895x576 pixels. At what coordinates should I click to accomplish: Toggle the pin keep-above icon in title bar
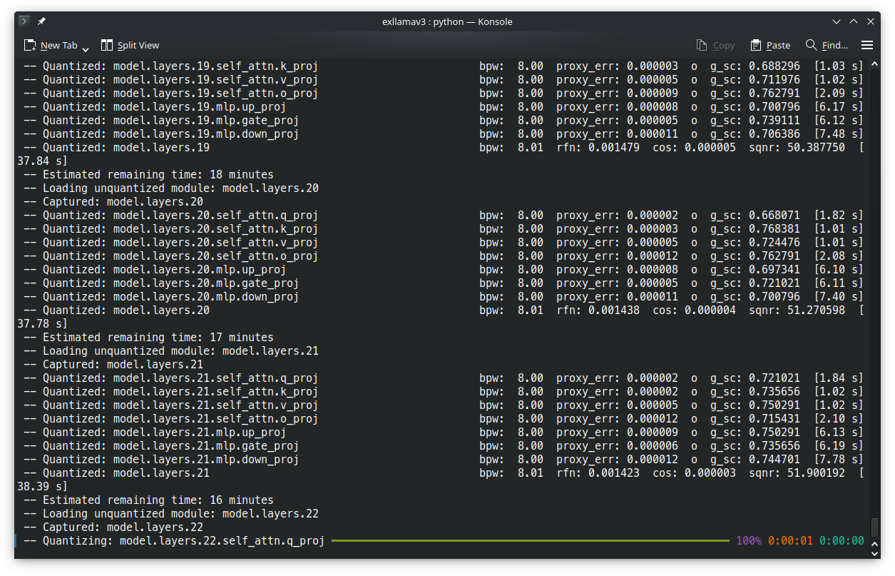pos(41,21)
